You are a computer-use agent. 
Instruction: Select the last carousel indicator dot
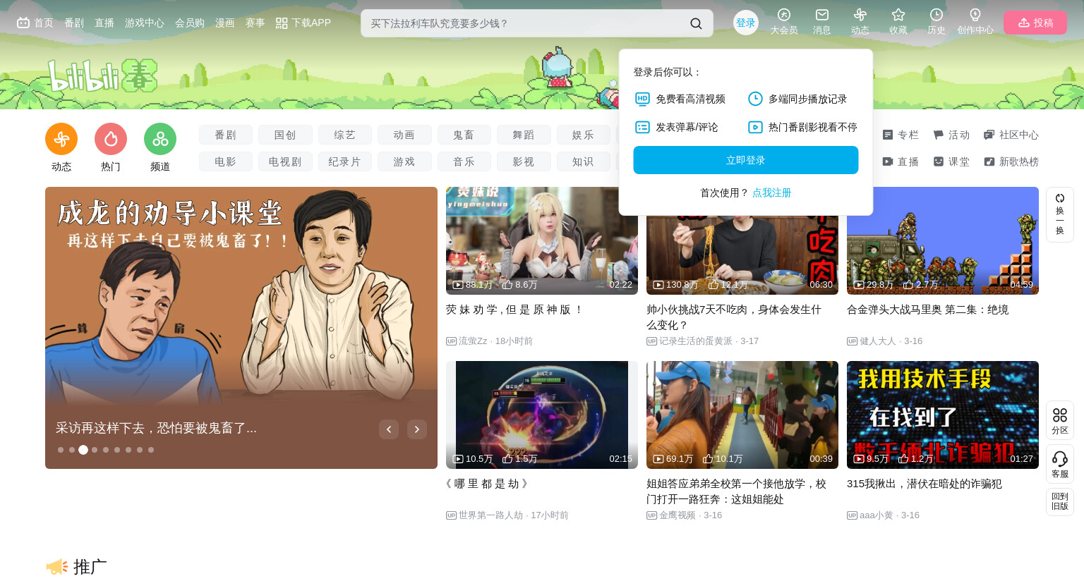151,450
